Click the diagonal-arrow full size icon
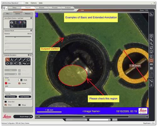This screenshot has height=126, width=157. pos(151,48)
